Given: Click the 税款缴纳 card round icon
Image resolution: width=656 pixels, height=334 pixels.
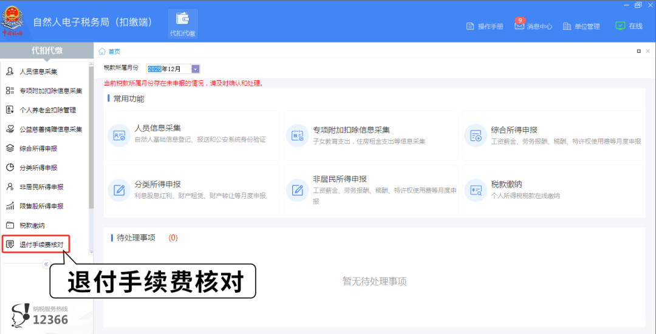Looking at the screenshot, I should coord(476,190).
